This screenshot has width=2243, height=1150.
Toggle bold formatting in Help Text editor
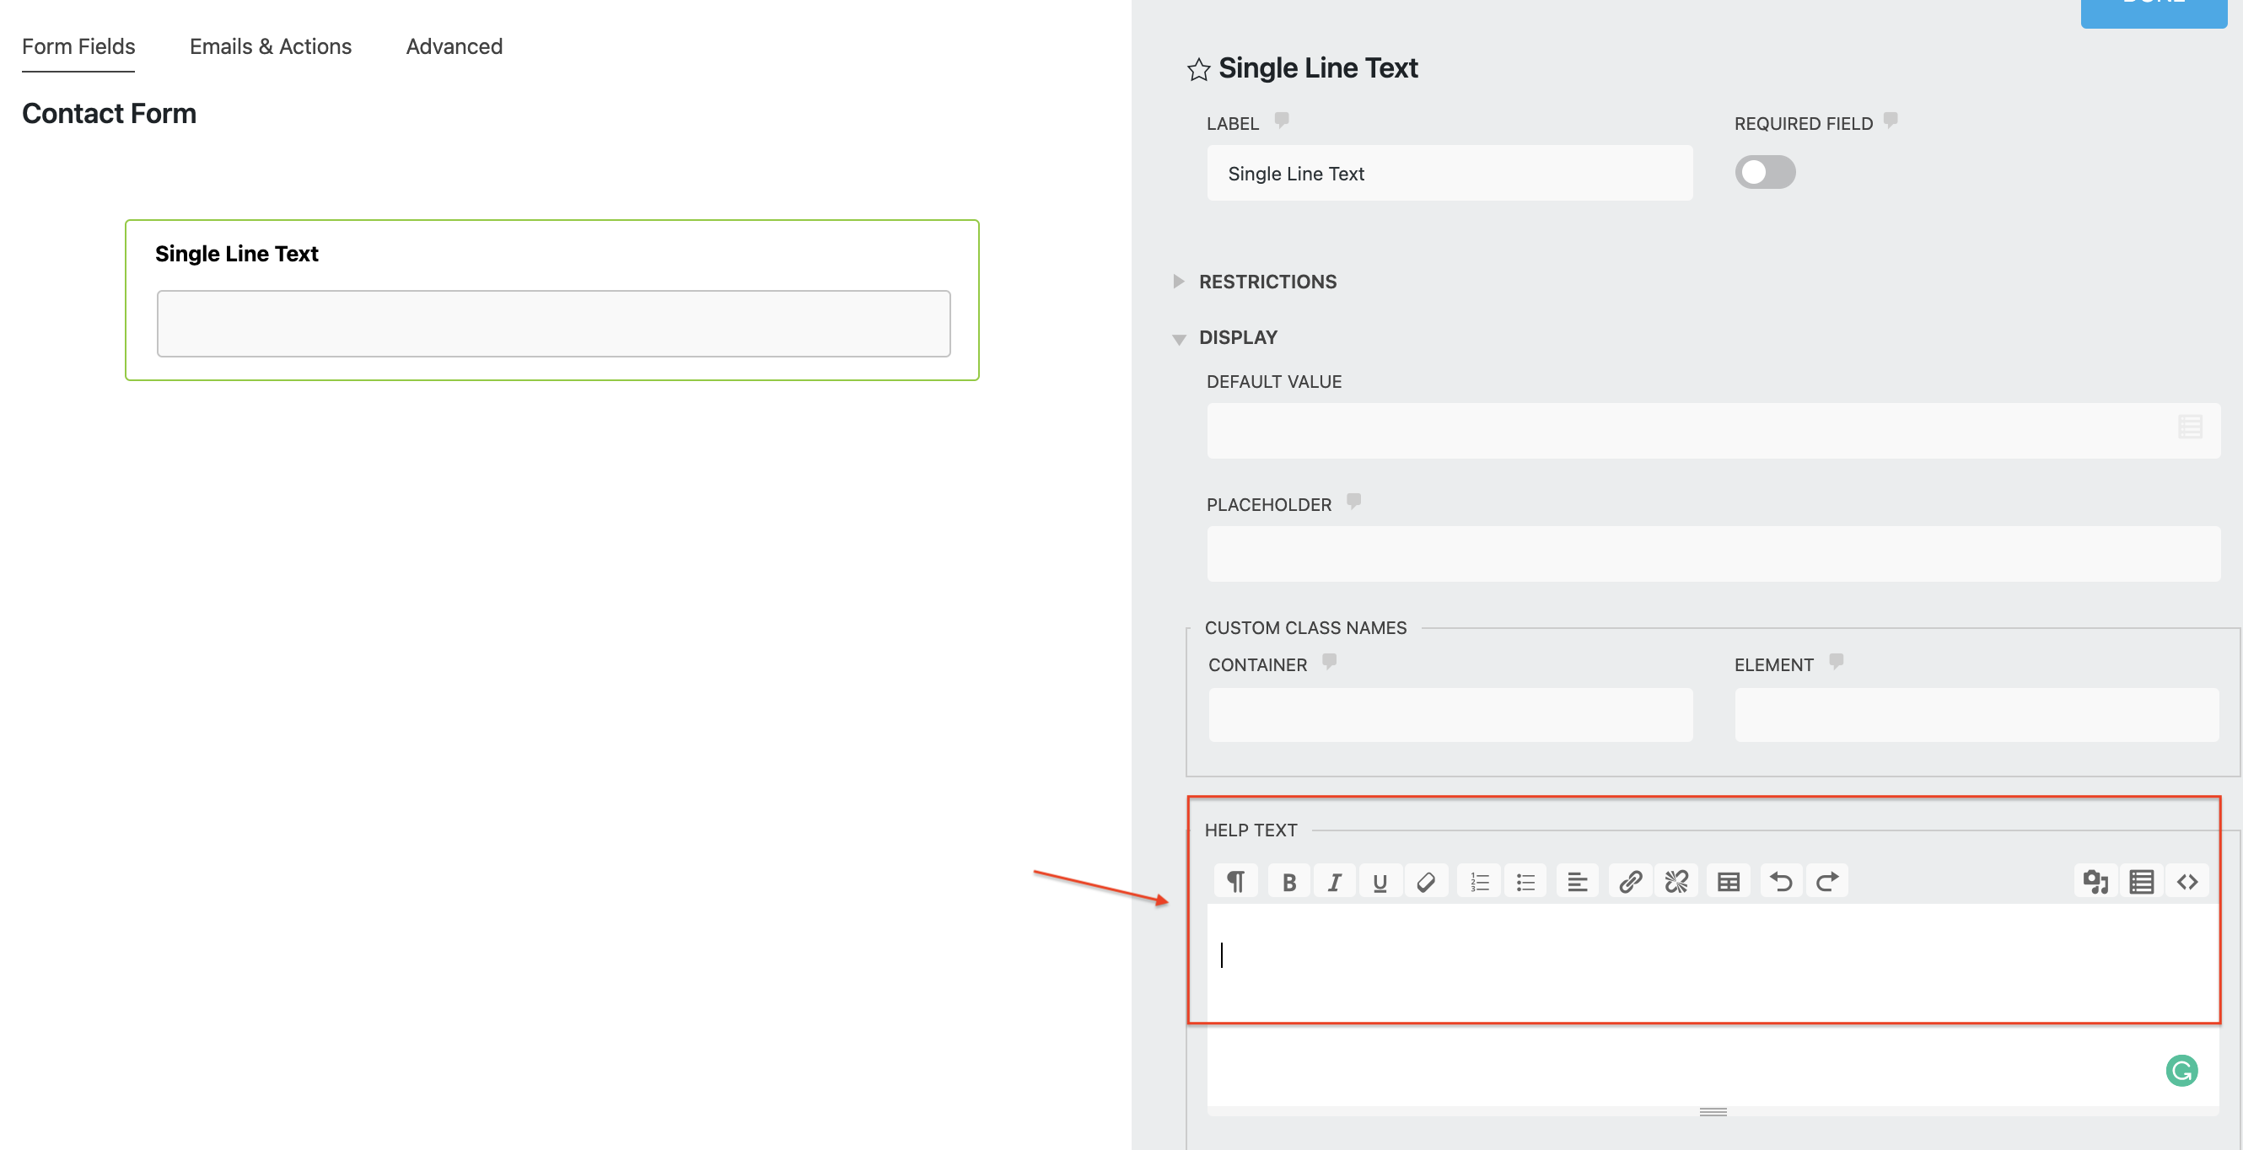click(x=1289, y=880)
